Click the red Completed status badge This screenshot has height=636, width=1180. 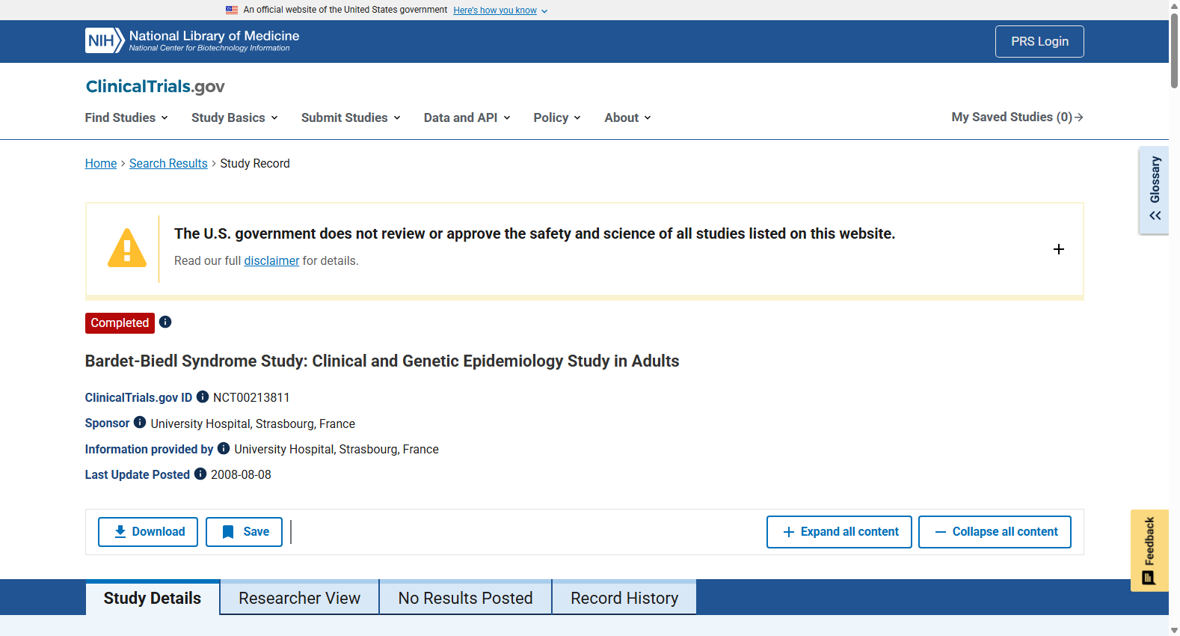[x=120, y=322]
